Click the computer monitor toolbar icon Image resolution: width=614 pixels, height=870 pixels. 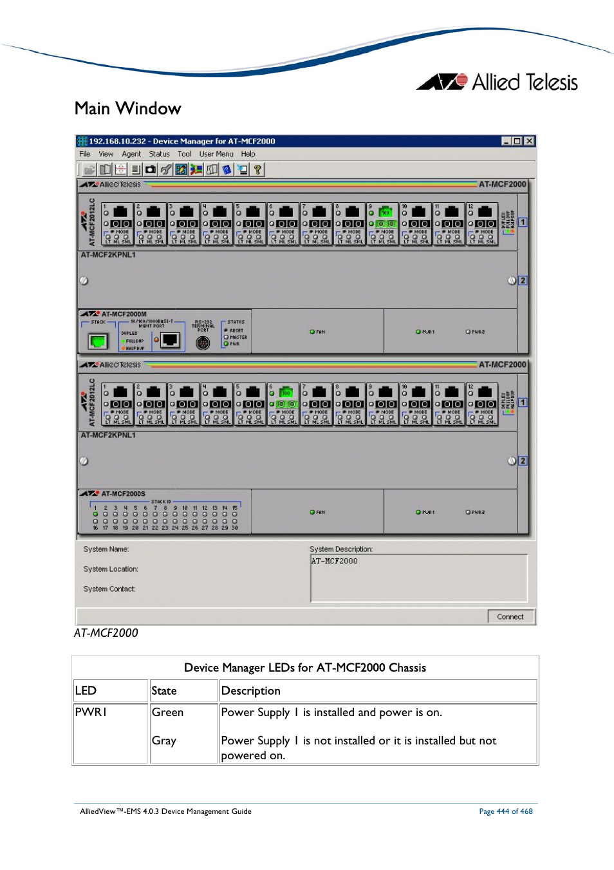coord(242,169)
